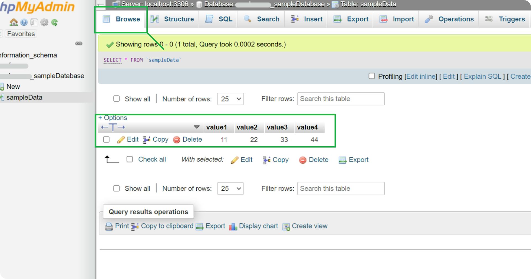The image size is (531, 279).
Task: Click Create view link
Action: [309, 226]
